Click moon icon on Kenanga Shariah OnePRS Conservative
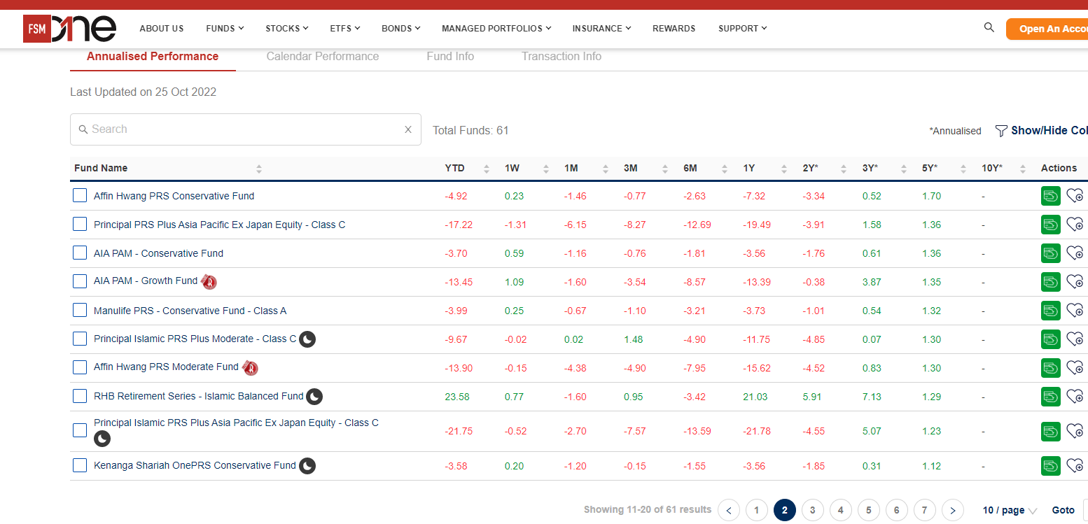The width and height of the screenshot is (1088, 524). [x=307, y=466]
